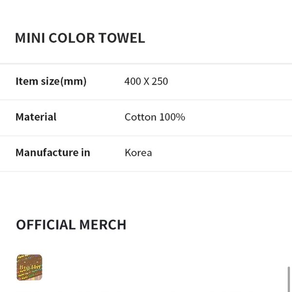Click the 400 X 250 size value
Viewport: 292px width, 292px height.
pyautogui.click(x=146, y=81)
